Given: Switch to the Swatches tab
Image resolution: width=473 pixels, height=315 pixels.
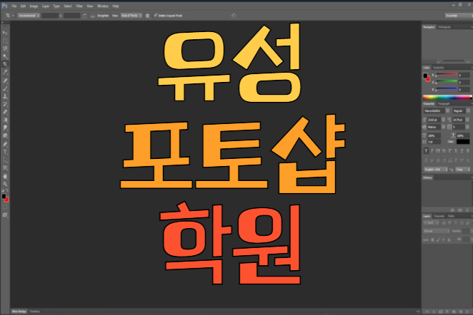Looking at the screenshot, I should coord(438,68).
